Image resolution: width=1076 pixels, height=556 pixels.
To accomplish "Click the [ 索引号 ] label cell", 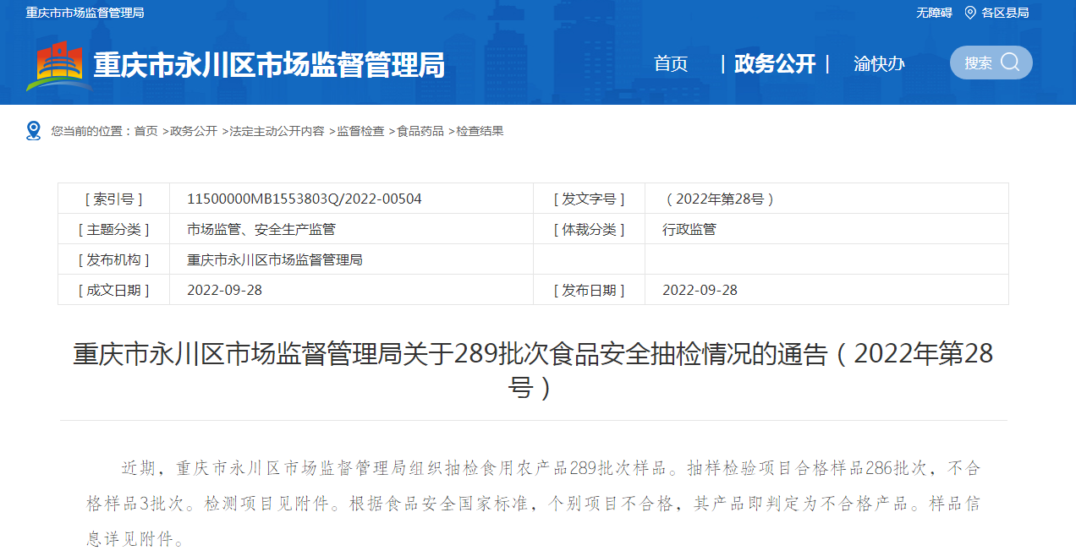I will click(x=114, y=199).
